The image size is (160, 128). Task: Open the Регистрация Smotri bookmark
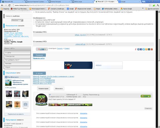click(x=38, y=9)
